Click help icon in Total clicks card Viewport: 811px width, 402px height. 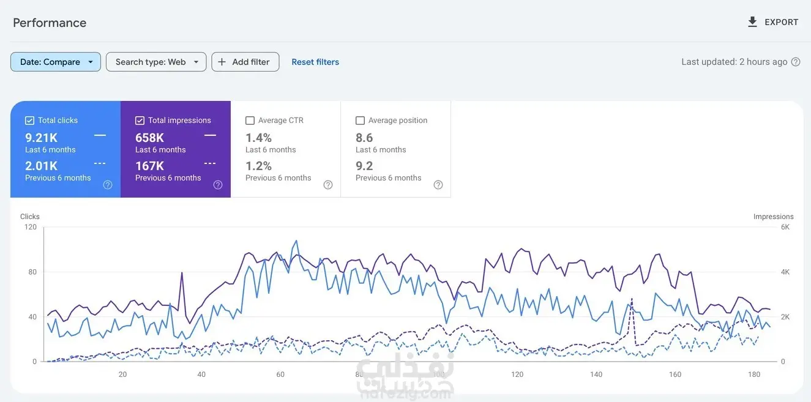tap(108, 185)
